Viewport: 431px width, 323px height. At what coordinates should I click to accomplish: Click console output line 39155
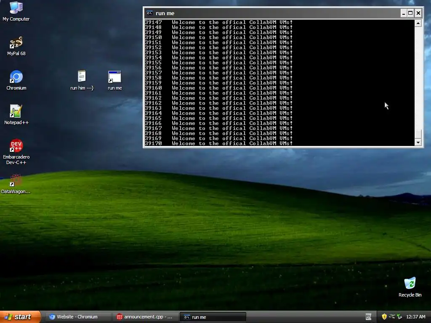[x=219, y=63]
